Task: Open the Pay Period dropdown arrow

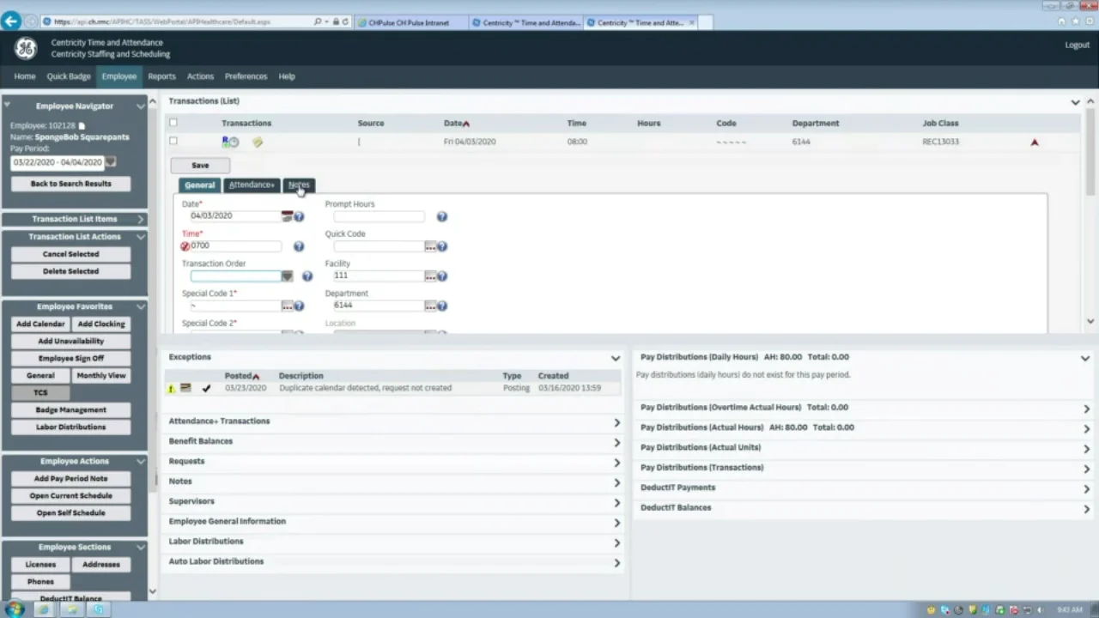Action: (110, 161)
